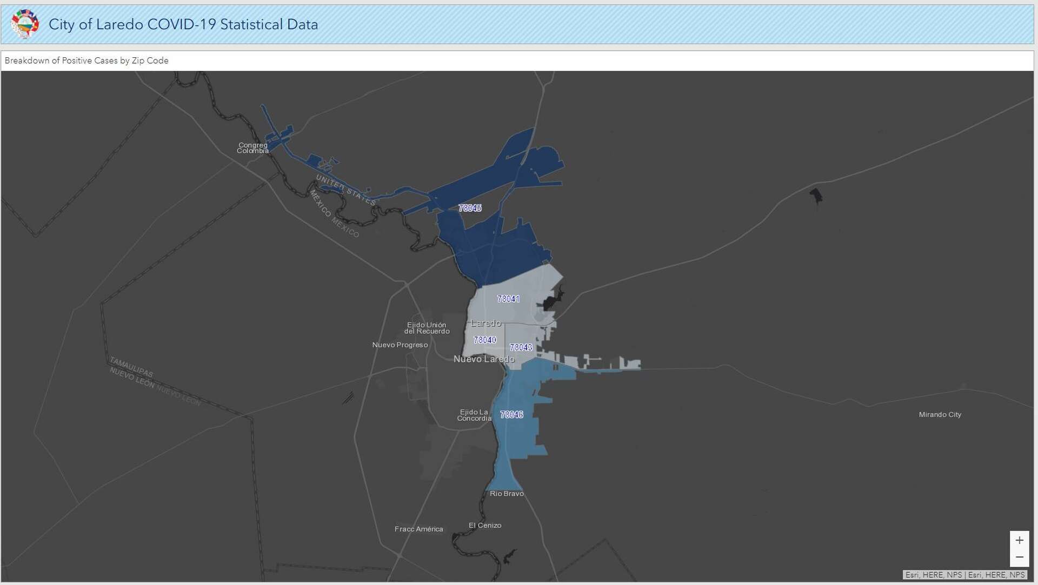Image resolution: width=1038 pixels, height=585 pixels.
Task: Click the Laredo city label on the map
Action: coord(486,323)
